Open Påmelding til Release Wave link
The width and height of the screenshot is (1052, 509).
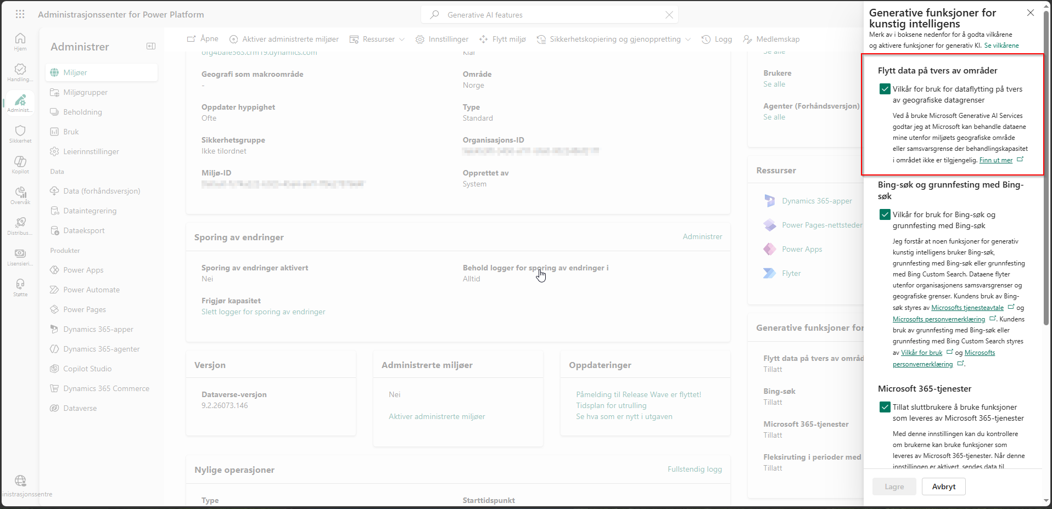point(639,394)
